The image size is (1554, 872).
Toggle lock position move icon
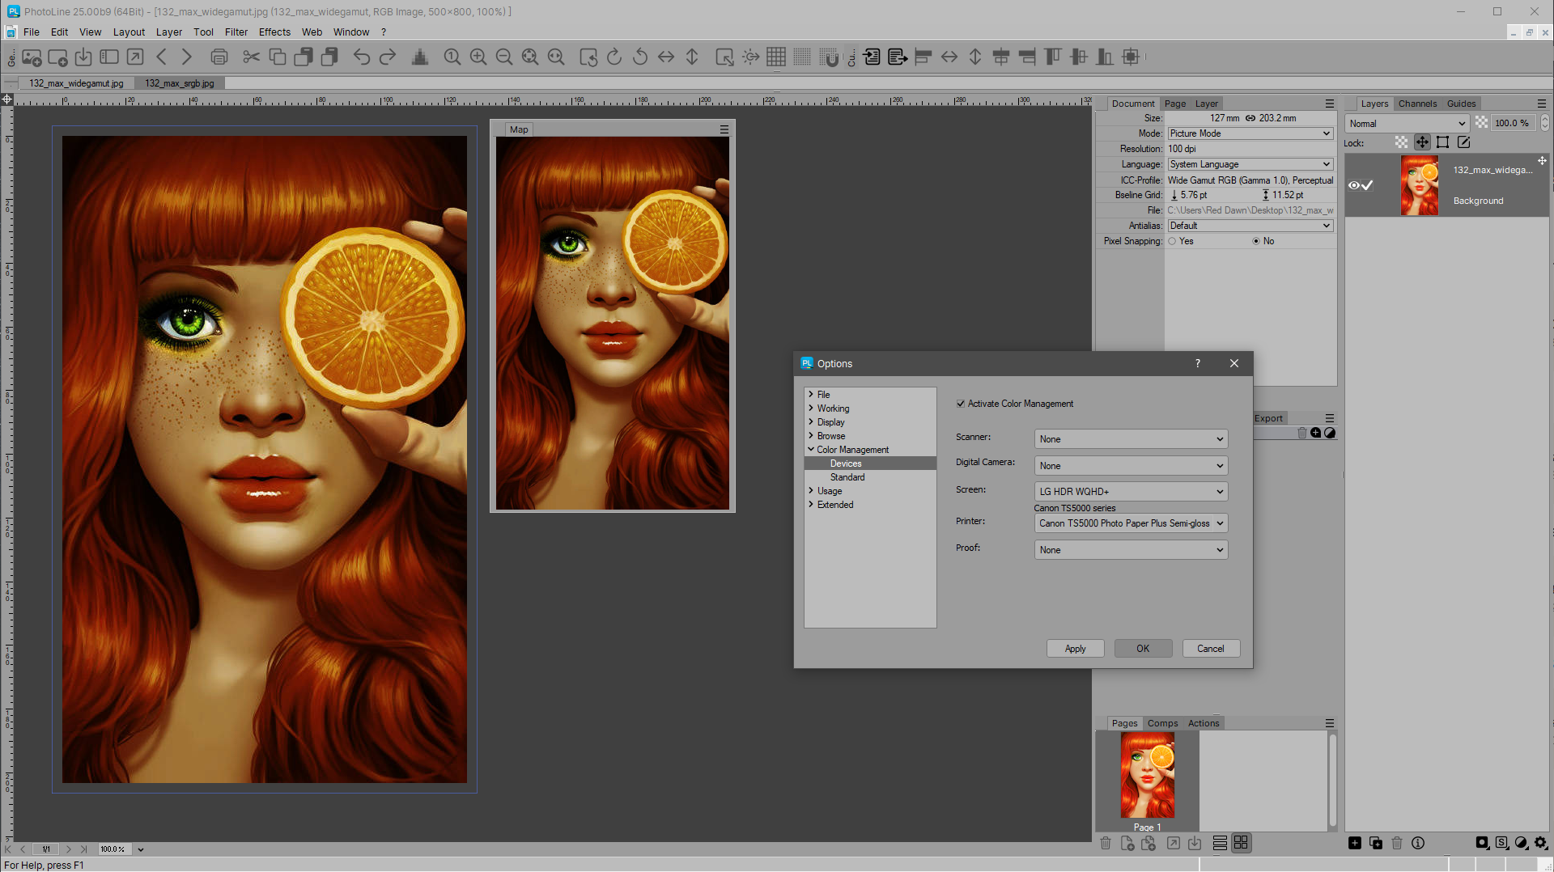pos(1422,142)
